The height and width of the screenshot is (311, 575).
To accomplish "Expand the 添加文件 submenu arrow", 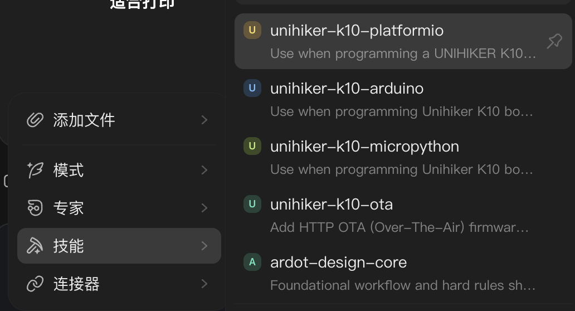I will point(204,120).
